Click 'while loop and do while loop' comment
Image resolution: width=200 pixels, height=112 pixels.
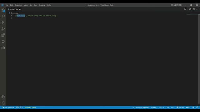(x=42, y=16)
